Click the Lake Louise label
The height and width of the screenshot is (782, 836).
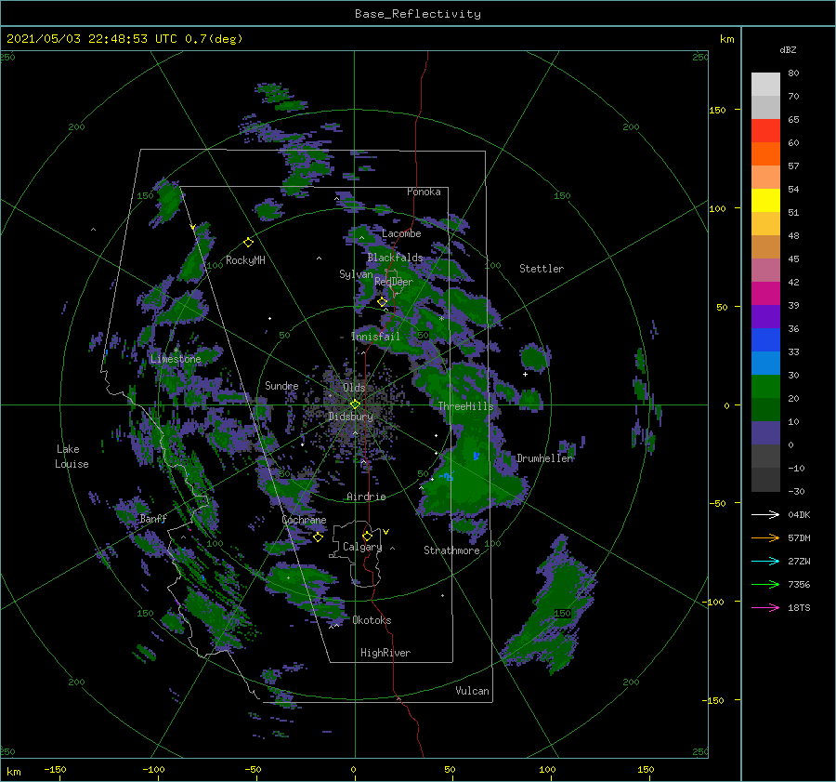point(72,457)
